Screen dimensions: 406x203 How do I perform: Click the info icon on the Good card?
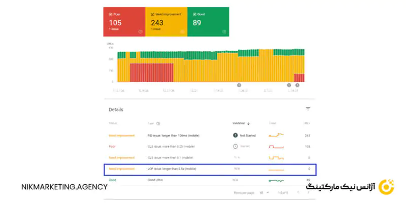(x=224, y=31)
